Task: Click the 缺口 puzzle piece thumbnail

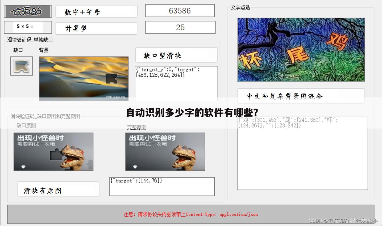Action: click(22, 66)
